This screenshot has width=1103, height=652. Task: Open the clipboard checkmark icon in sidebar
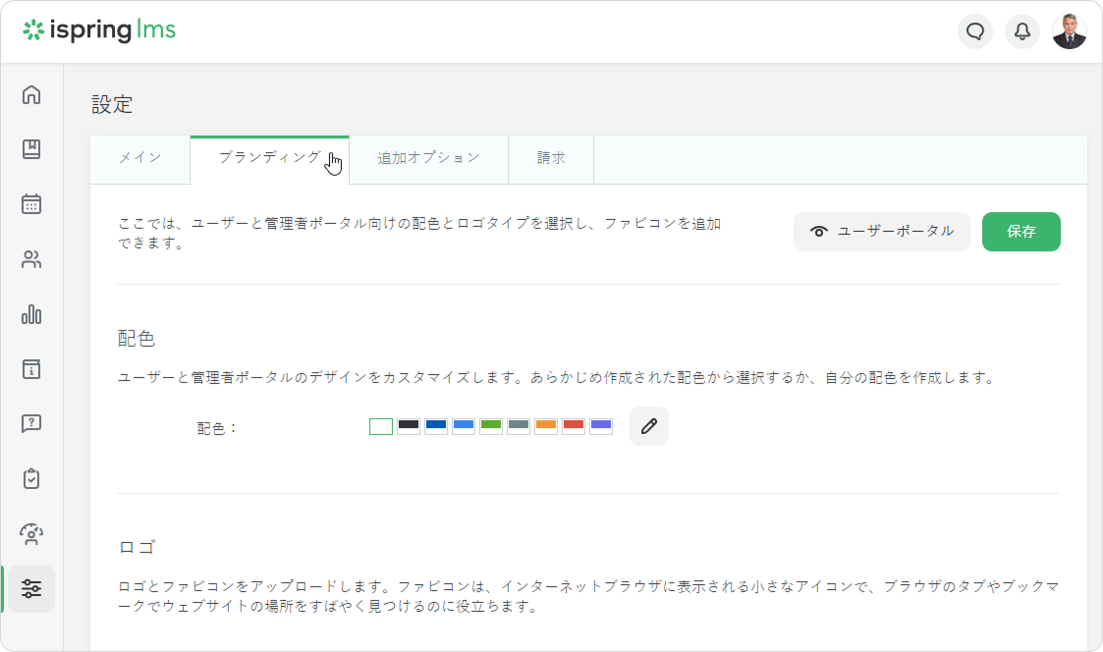[31, 479]
